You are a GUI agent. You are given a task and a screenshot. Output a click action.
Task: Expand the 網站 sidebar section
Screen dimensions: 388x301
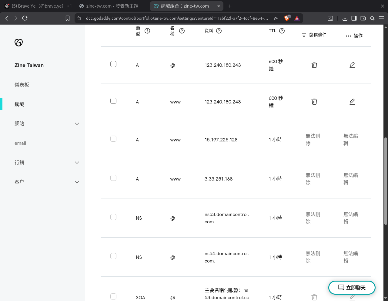[x=77, y=124]
